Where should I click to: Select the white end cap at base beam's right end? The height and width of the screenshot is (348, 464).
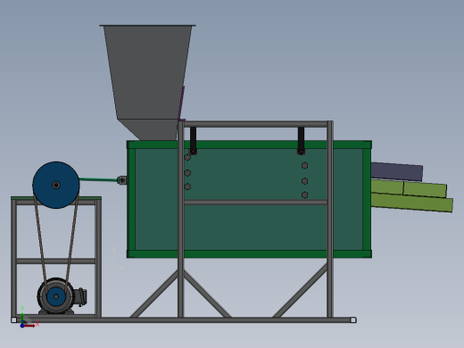click(x=353, y=320)
